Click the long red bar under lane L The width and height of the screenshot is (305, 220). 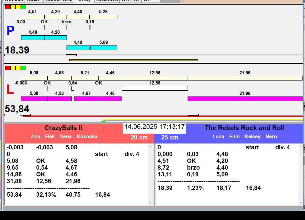click(x=162, y=116)
